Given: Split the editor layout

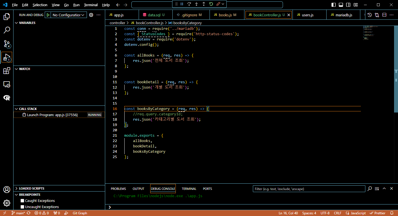Looking at the screenshot, I should 384,15.
